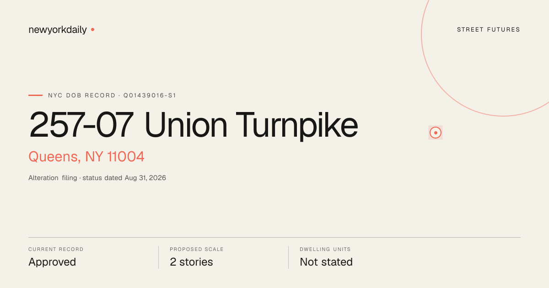Click the horizontal divider line above stats
This screenshot has height=288, width=549.
[274, 237]
